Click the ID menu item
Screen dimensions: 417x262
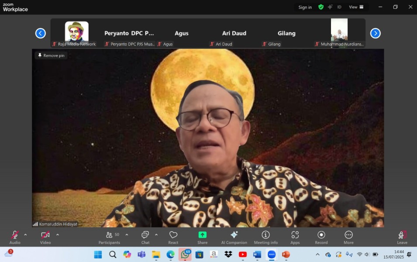coord(339,7)
